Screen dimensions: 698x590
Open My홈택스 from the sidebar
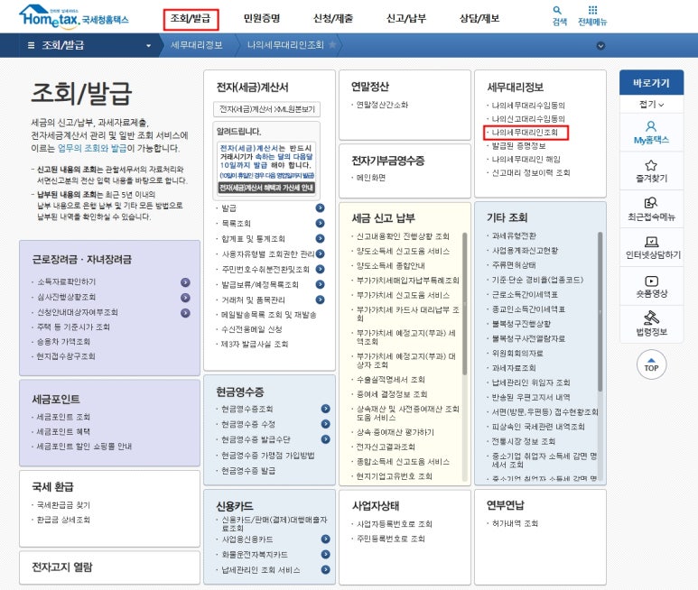(x=650, y=132)
